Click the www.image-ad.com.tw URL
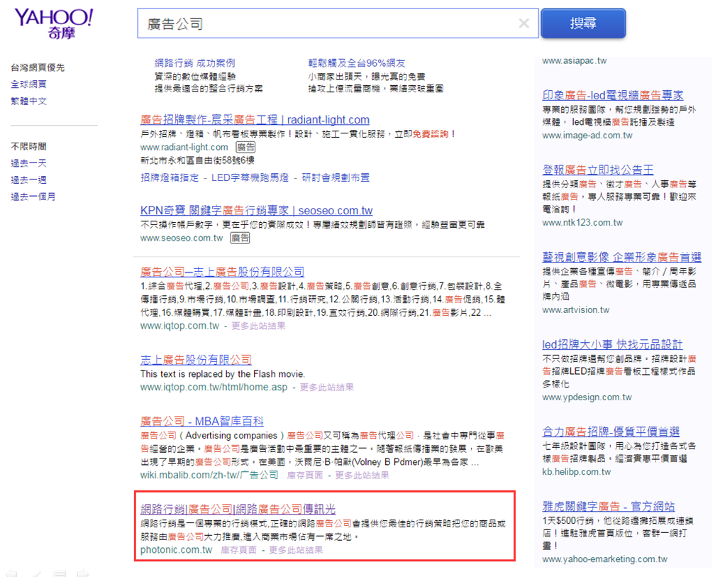The image size is (720, 577). [x=587, y=136]
